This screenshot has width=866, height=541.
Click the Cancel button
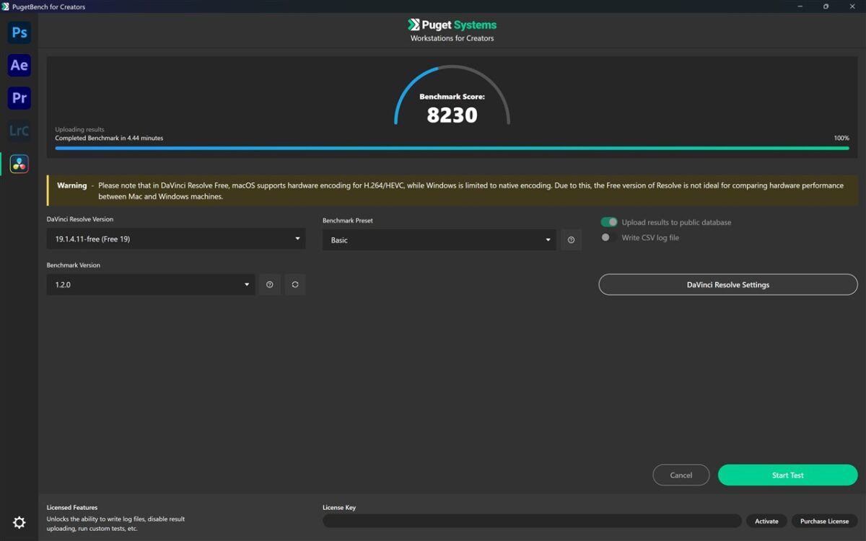pyautogui.click(x=681, y=475)
